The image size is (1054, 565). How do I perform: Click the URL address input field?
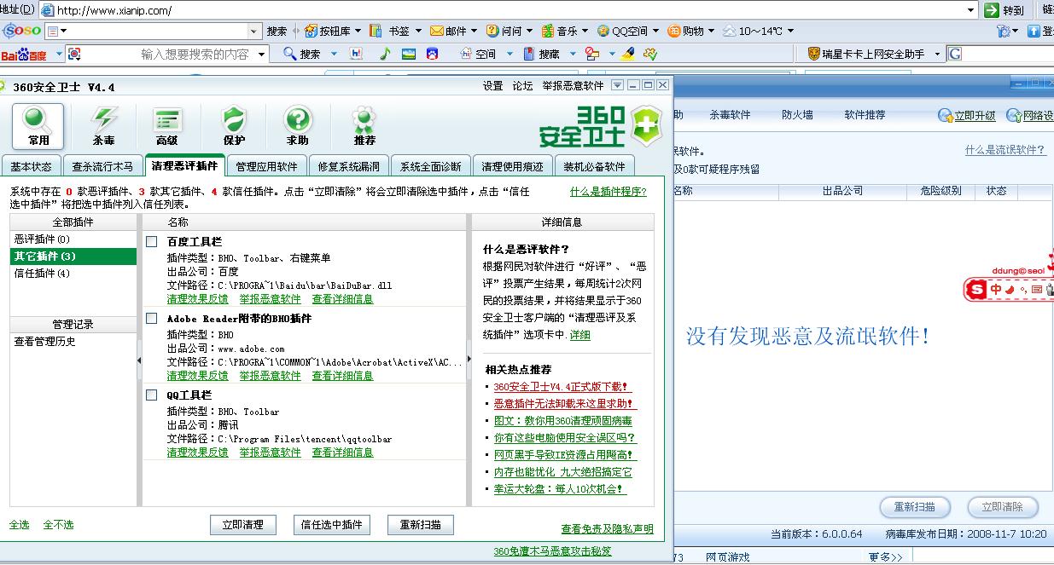point(508,10)
